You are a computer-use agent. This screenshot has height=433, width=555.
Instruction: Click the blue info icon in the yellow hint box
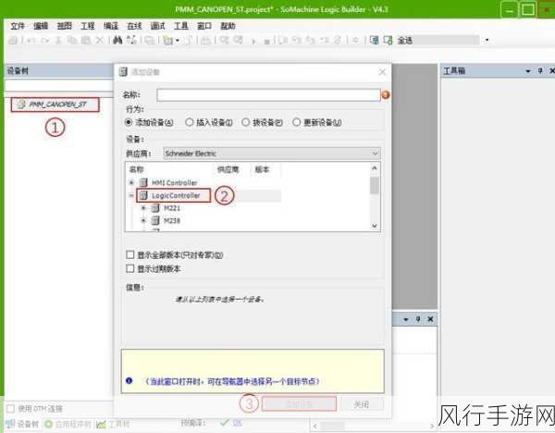[129, 380]
